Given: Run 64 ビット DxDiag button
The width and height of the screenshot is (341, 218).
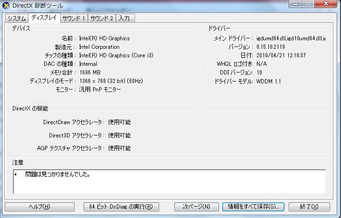Looking at the screenshot, I should pyautogui.click(x=121, y=207).
